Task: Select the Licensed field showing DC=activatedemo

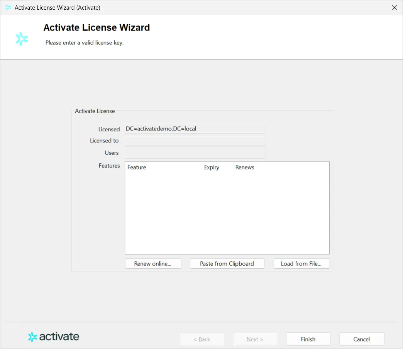Action: coord(195,129)
